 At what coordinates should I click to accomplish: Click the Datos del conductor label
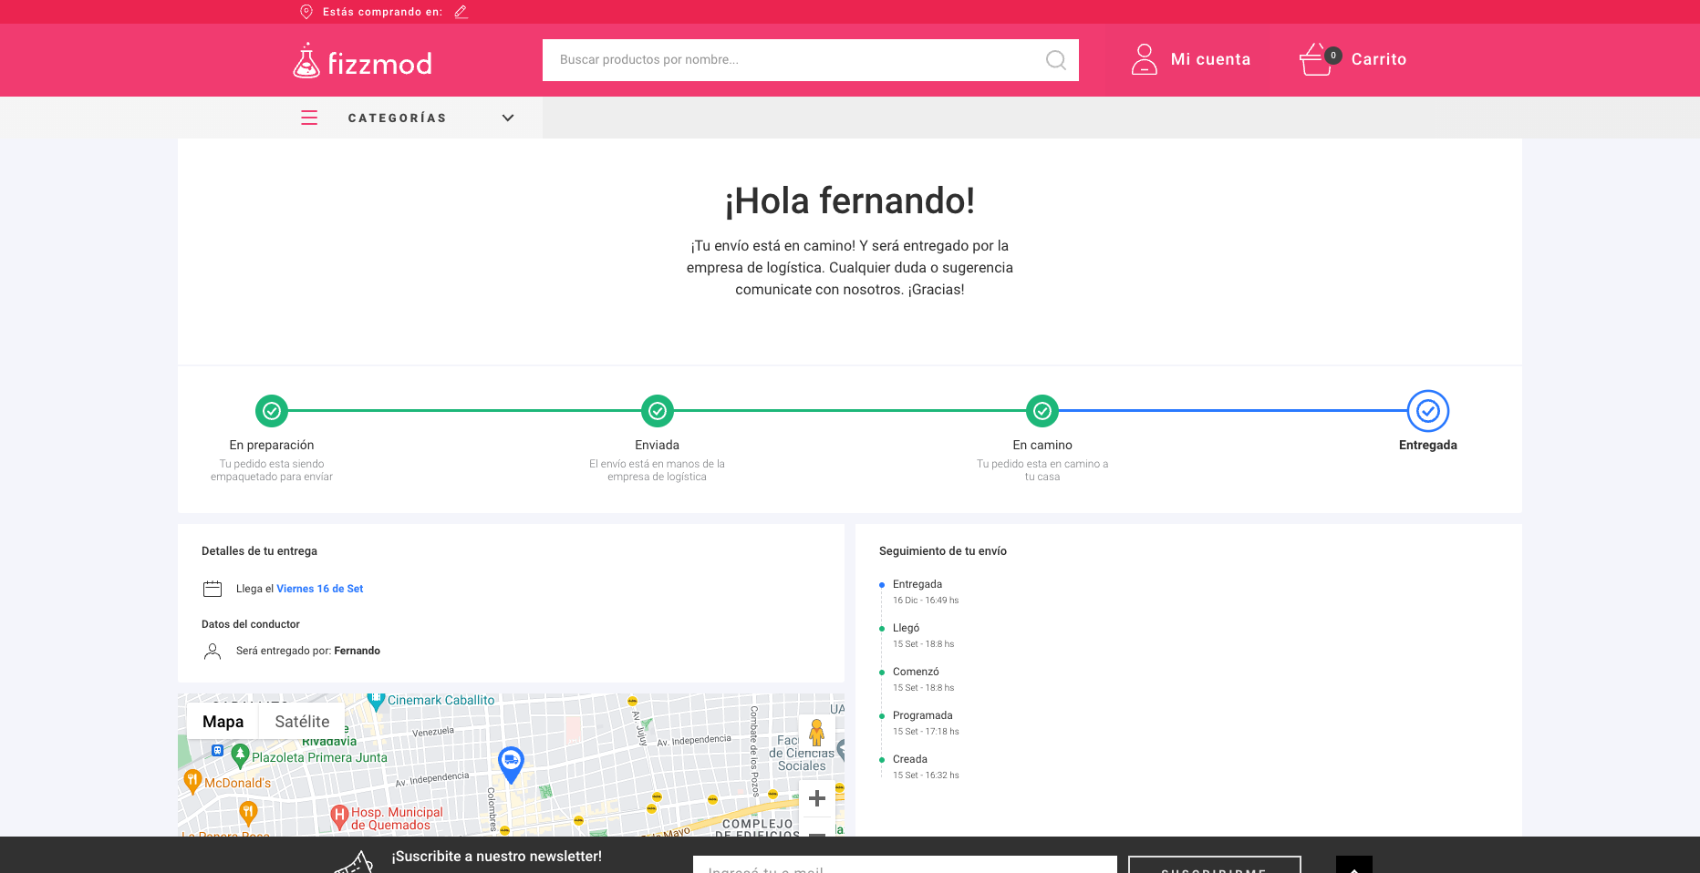[x=251, y=624]
